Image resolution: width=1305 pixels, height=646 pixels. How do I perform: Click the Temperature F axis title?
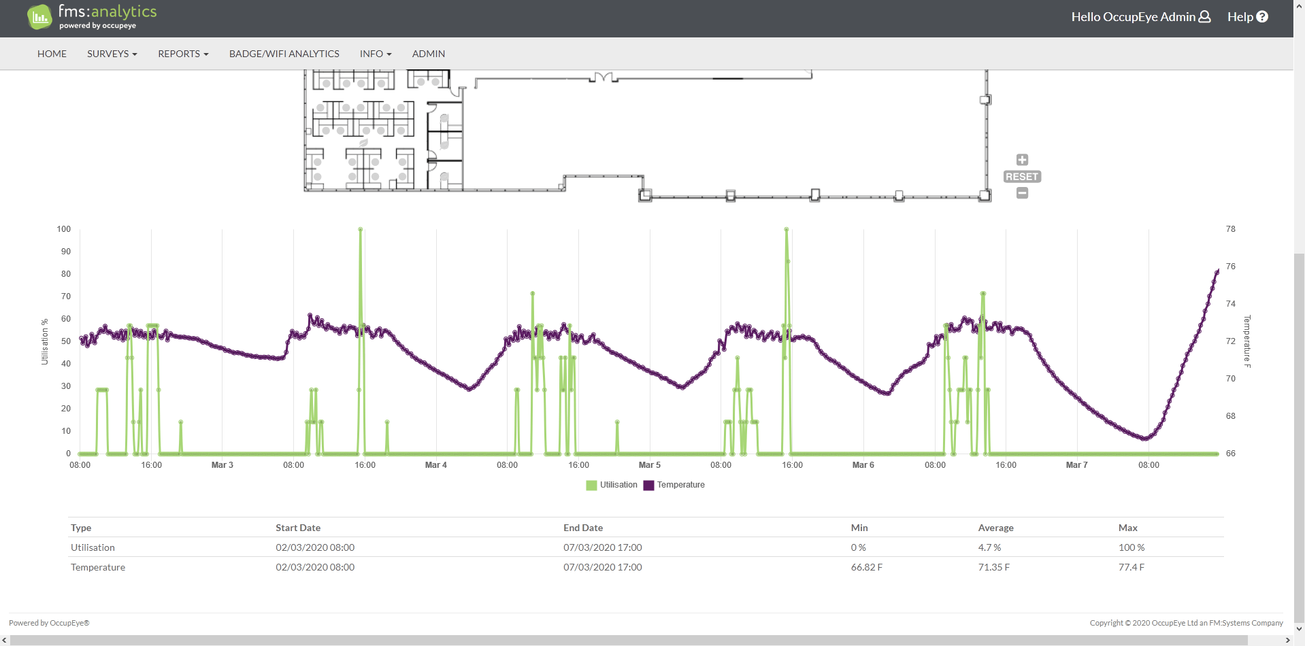[x=1247, y=341]
